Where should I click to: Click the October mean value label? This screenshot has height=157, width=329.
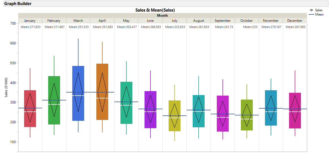(248, 27)
